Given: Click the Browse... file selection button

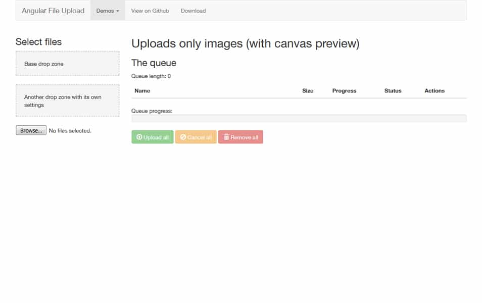Looking at the screenshot, I should pos(30,130).
